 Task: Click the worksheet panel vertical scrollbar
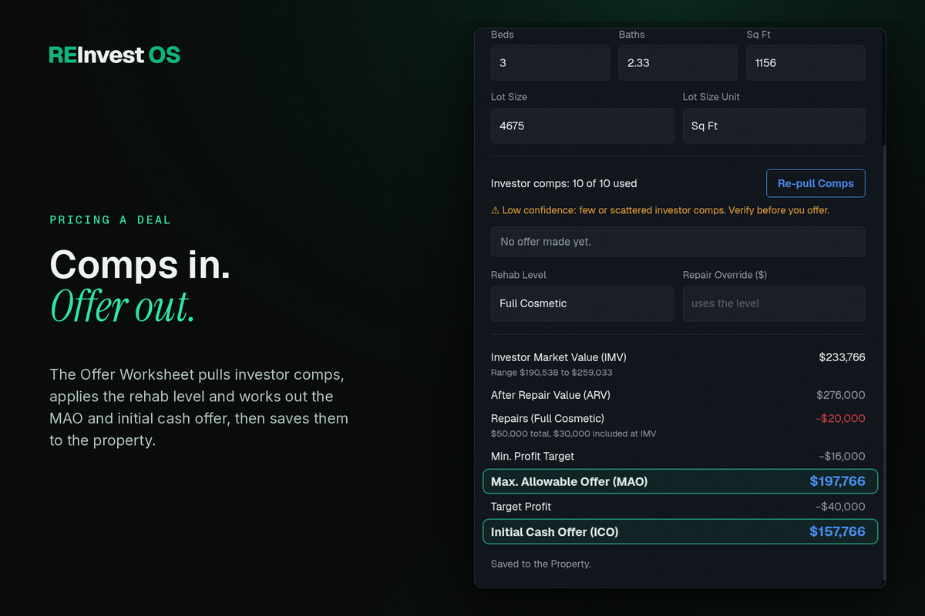tap(883, 362)
